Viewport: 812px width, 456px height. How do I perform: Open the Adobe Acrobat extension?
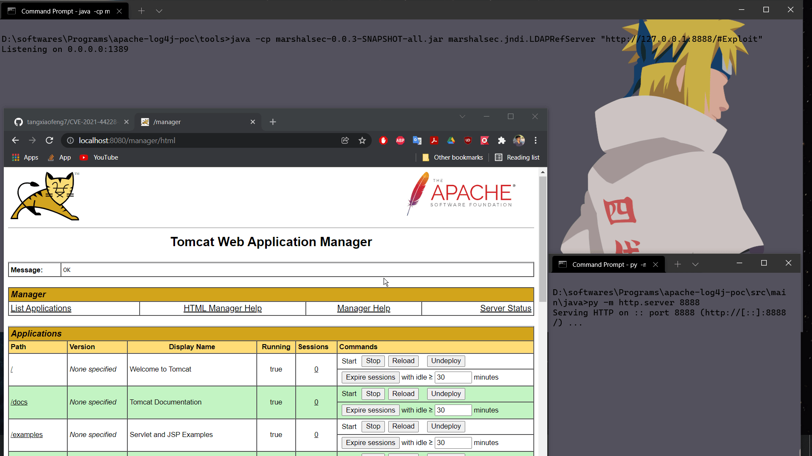click(434, 140)
